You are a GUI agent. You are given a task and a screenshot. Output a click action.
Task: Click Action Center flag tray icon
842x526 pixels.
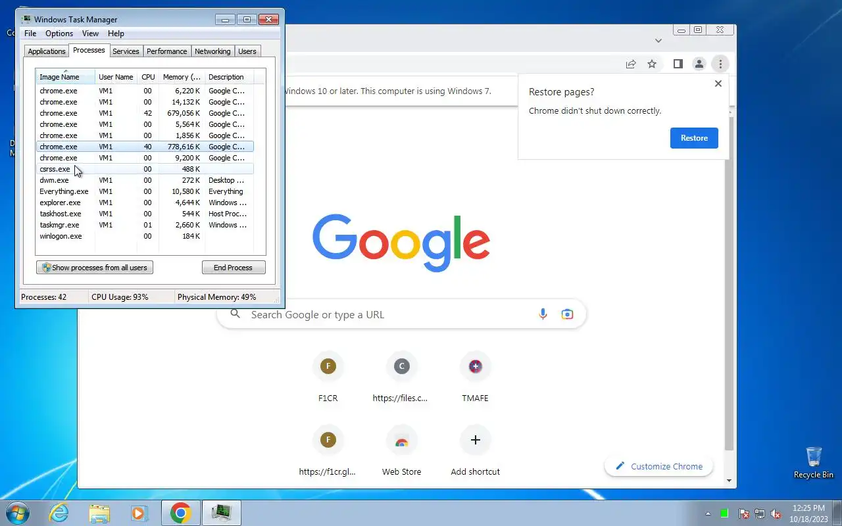pos(744,514)
